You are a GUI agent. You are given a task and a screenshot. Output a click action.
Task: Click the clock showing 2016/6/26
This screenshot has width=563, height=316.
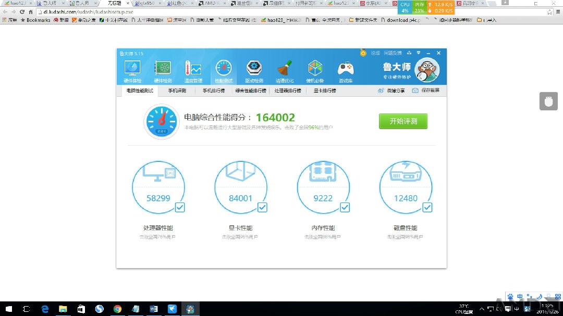[x=547, y=309]
